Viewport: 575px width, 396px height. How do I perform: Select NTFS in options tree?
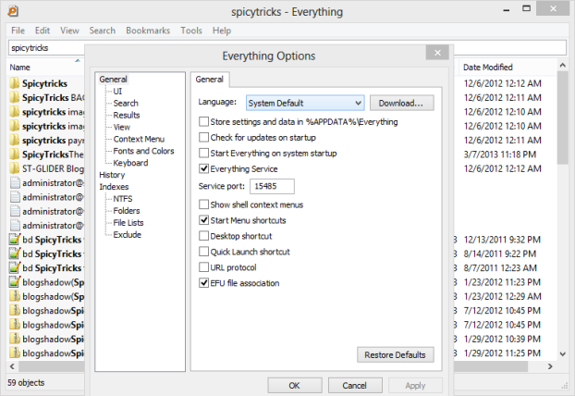(122, 199)
